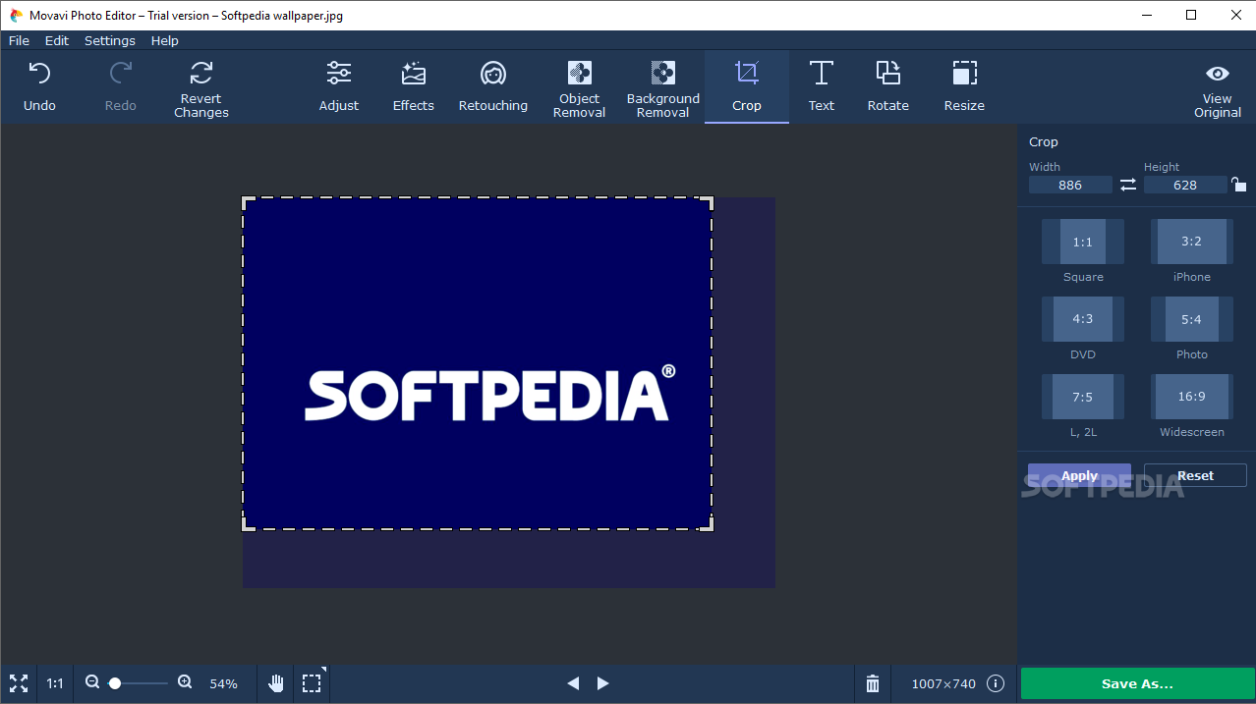
Task: Click the 1007×740 image dimensions
Action: click(943, 683)
